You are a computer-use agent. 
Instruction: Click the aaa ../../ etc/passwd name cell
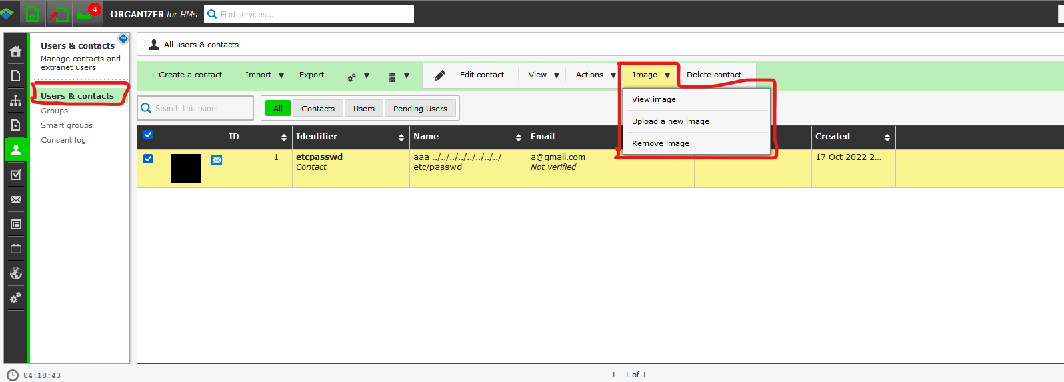point(468,168)
